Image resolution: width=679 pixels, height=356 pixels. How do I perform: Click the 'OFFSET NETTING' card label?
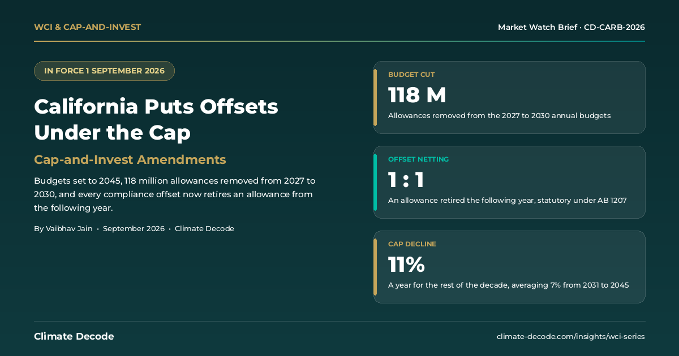tap(418, 159)
